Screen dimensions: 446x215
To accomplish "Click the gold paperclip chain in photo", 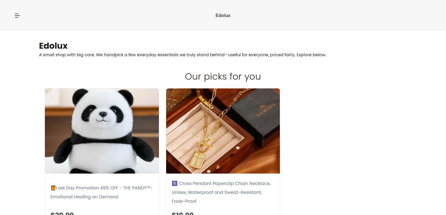I will click(x=212, y=122).
